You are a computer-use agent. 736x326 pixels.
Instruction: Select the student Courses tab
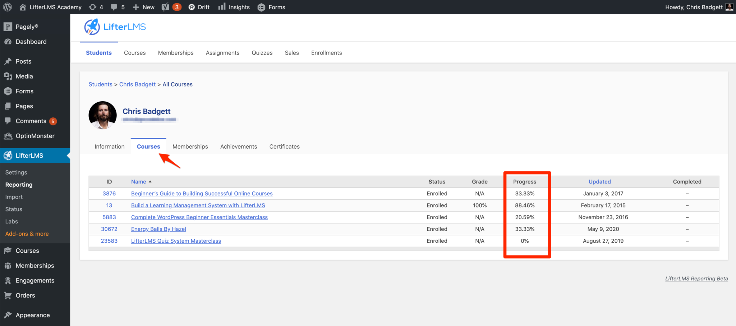pyautogui.click(x=148, y=146)
